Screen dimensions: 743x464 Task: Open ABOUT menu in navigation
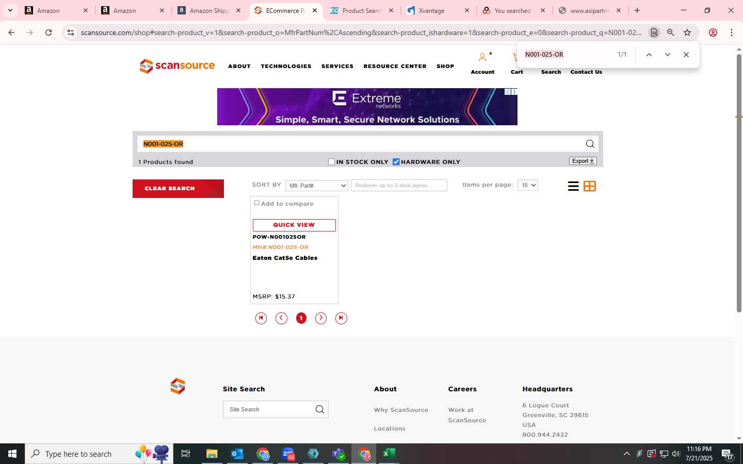239,67
